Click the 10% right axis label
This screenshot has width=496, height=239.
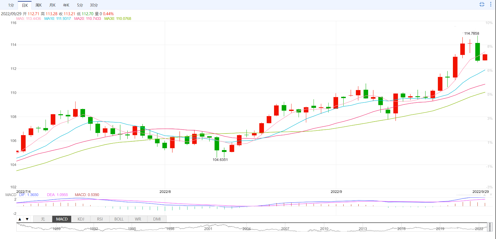[x=489, y=23]
